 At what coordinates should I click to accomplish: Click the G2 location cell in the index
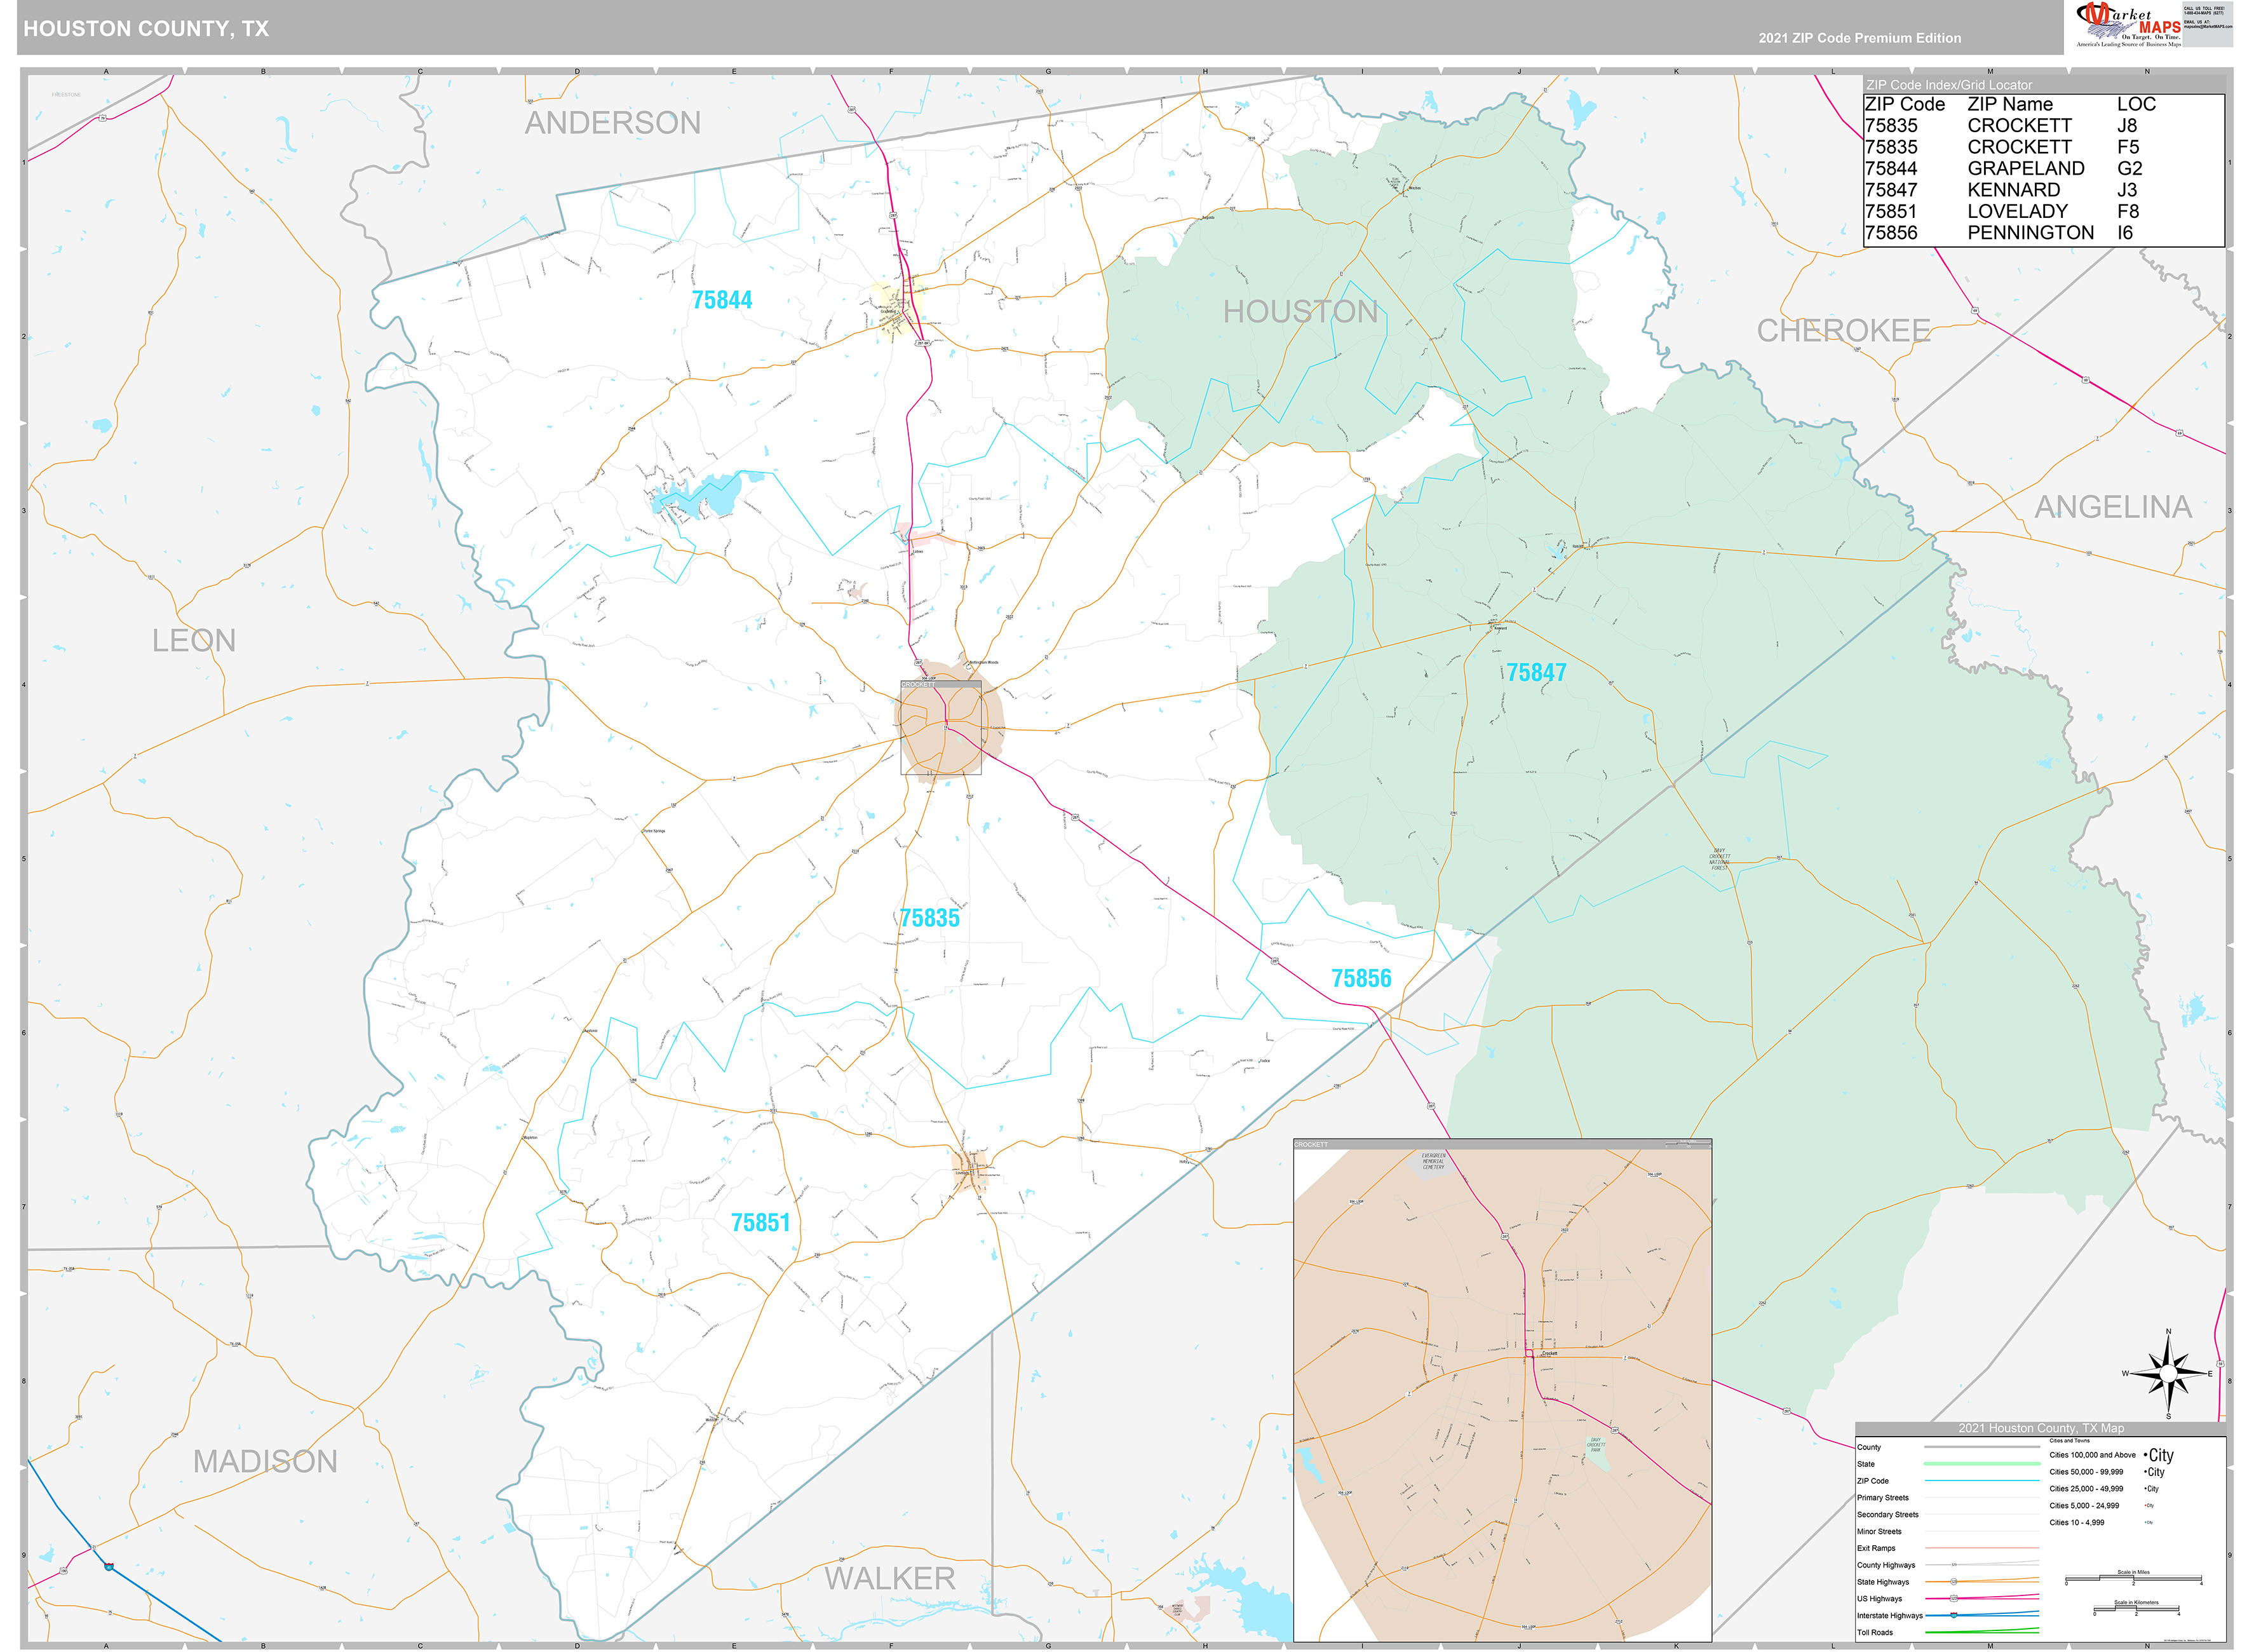[2129, 168]
